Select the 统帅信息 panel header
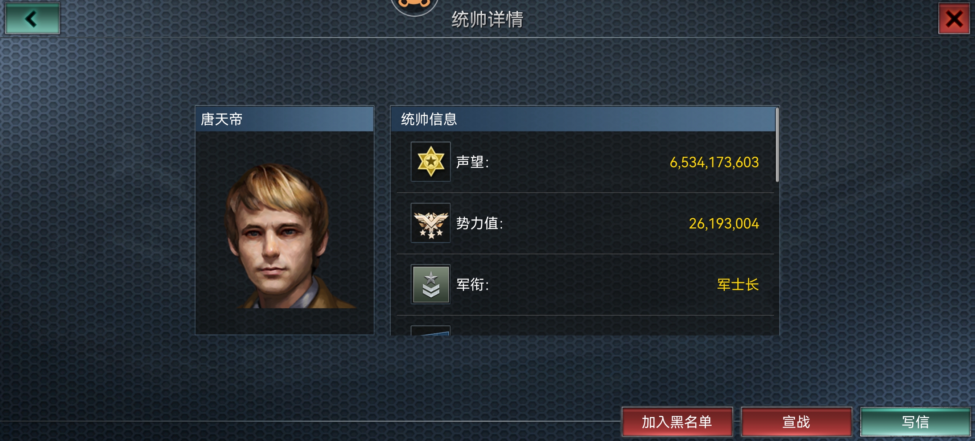 click(x=583, y=119)
